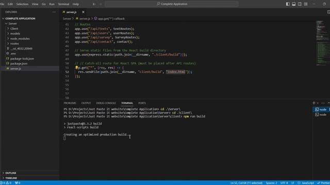Open the Help menu
The image size is (330, 185).
[76, 4]
